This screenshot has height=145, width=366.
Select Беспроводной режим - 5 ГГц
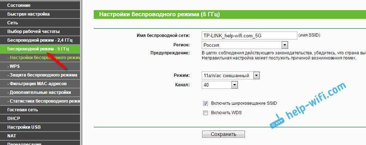point(38,49)
